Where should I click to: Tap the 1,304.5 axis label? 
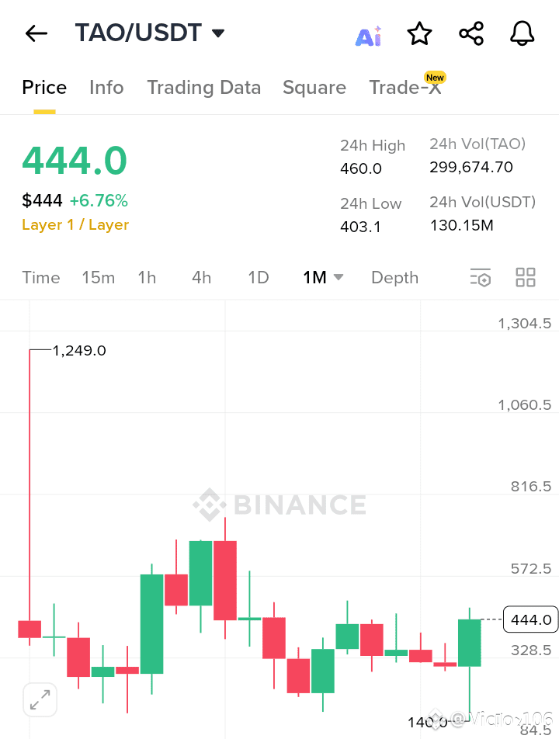[525, 323]
